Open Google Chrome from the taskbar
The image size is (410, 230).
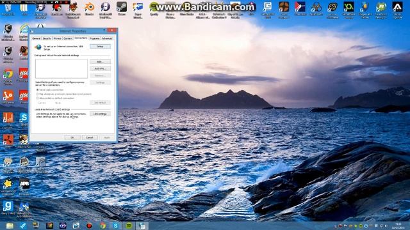click(x=102, y=226)
